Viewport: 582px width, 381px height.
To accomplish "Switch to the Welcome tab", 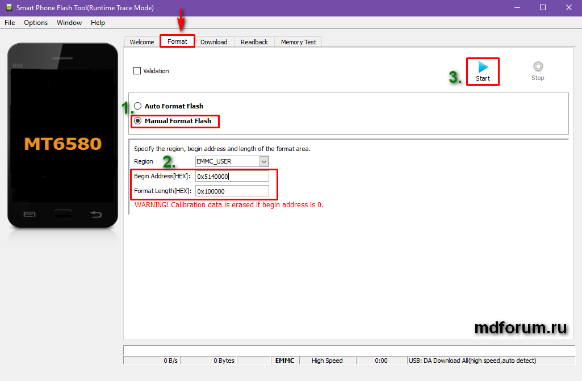I will pos(142,42).
